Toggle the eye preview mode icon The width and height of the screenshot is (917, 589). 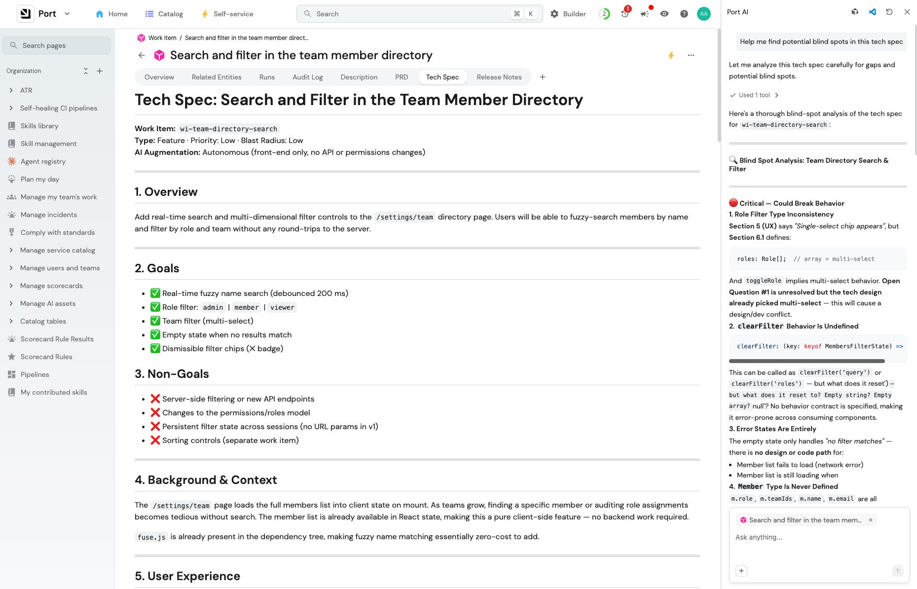pyautogui.click(x=664, y=14)
